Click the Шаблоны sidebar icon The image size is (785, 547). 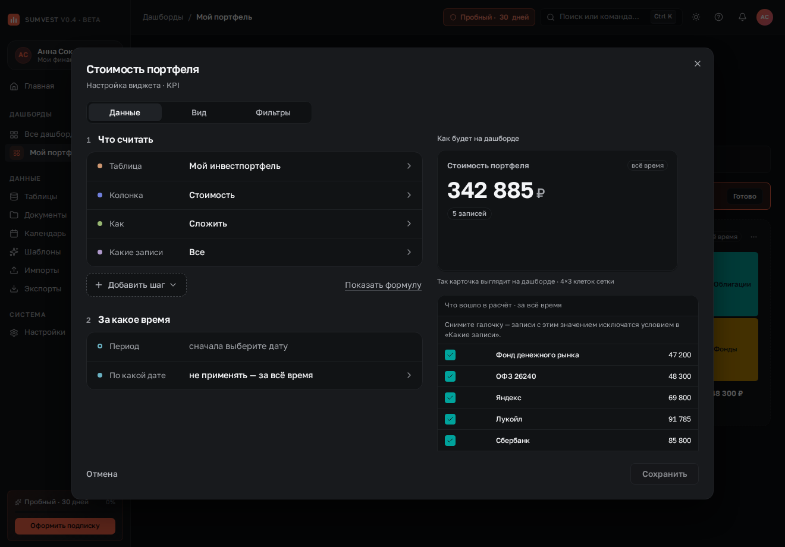(14, 252)
